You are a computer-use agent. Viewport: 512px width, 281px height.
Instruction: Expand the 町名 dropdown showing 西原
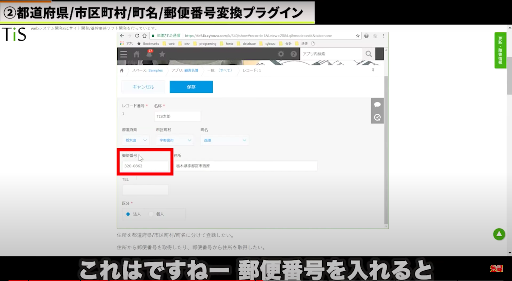pyautogui.click(x=224, y=140)
